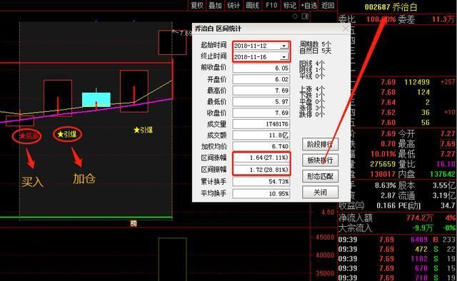Viewport: 457px width, 281px height.
Task: Toggle the side panel layout icon
Action: 305,16
